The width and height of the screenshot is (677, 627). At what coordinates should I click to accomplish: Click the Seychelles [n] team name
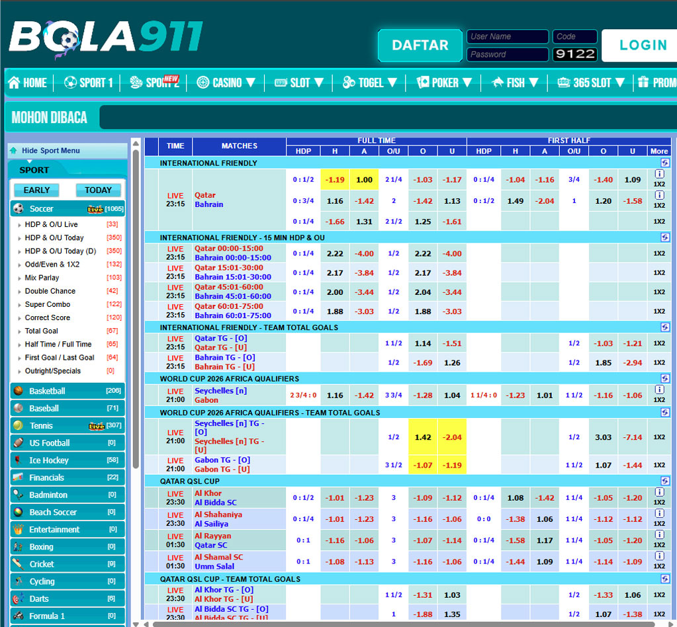[x=220, y=390]
